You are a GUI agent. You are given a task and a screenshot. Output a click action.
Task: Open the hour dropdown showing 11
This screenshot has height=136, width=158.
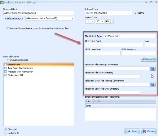pos(92,21)
